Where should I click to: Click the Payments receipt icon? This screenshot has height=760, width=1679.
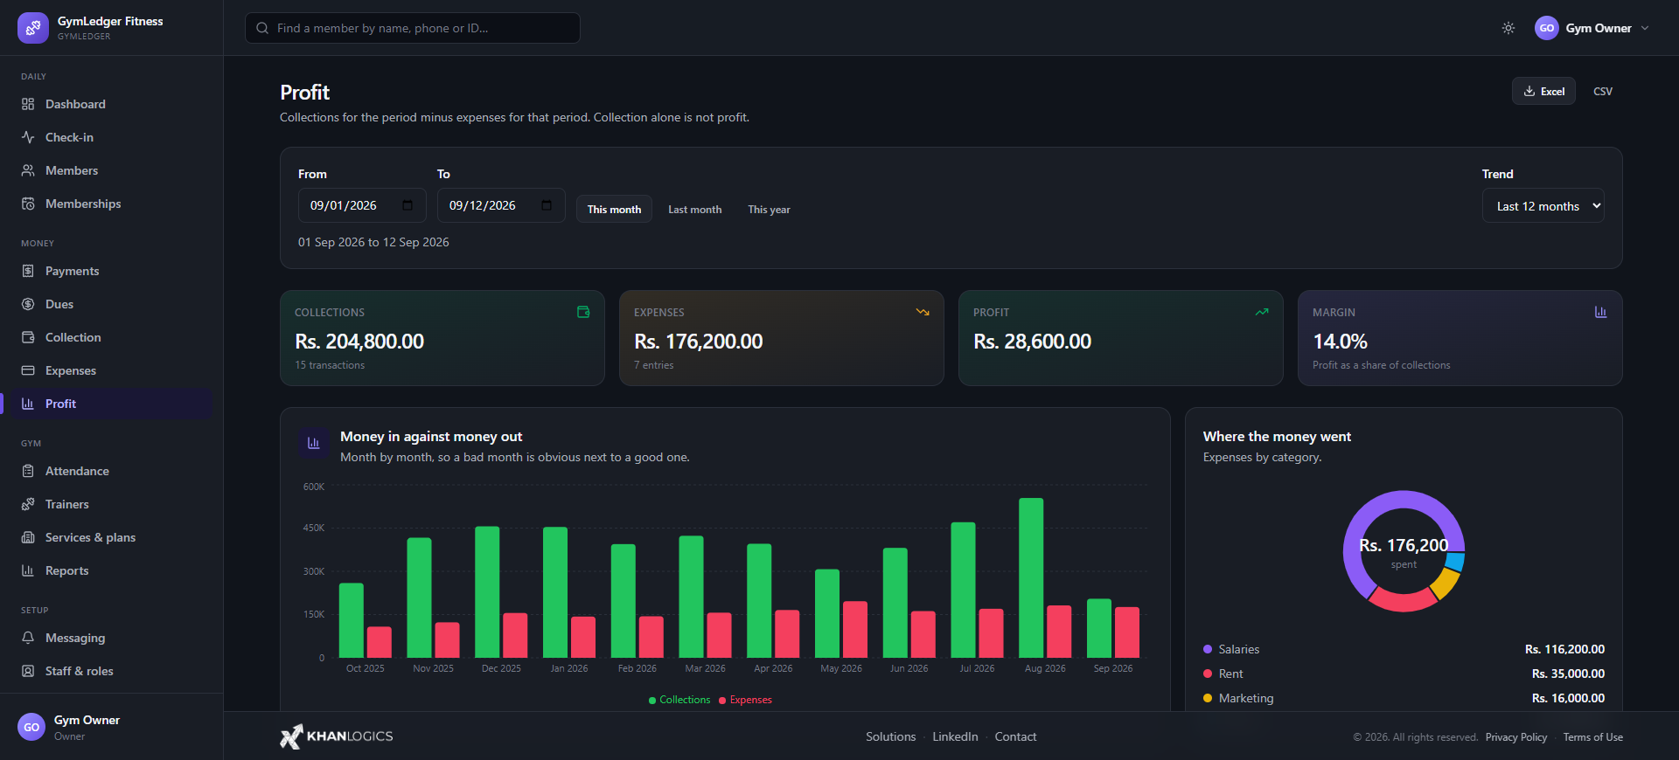[x=28, y=271]
